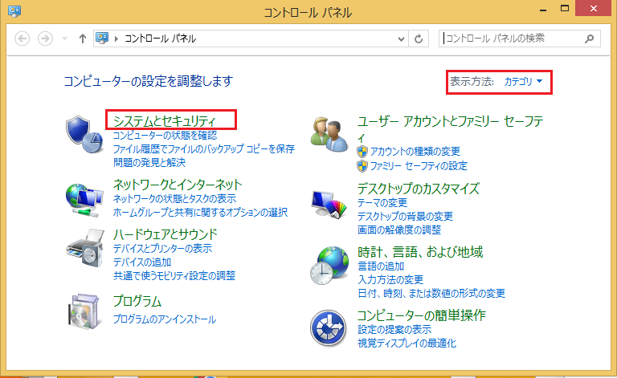This screenshot has height=378, width=617.
Task: Open ファミリー セーフティの設定 link
Action: pos(419,166)
